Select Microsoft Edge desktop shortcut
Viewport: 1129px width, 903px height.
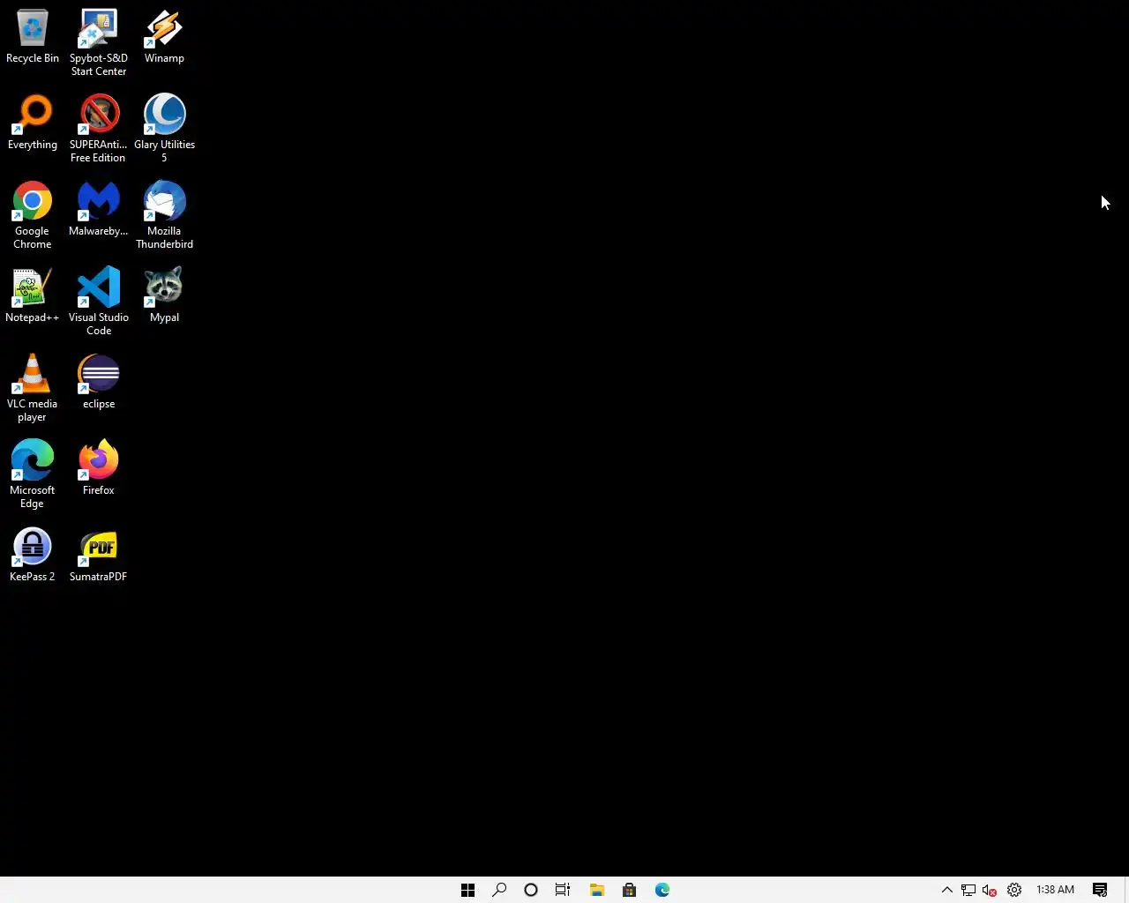click(x=33, y=475)
